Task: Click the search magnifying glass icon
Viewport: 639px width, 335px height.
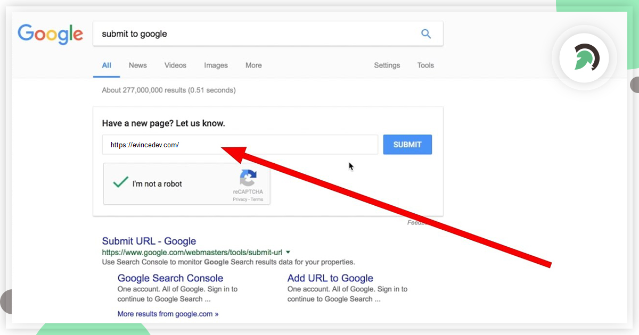Action: (x=426, y=33)
